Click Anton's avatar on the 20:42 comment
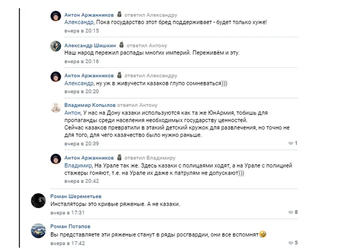Image resolution: width=353 pixels, height=251 pixels. click(56, 160)
